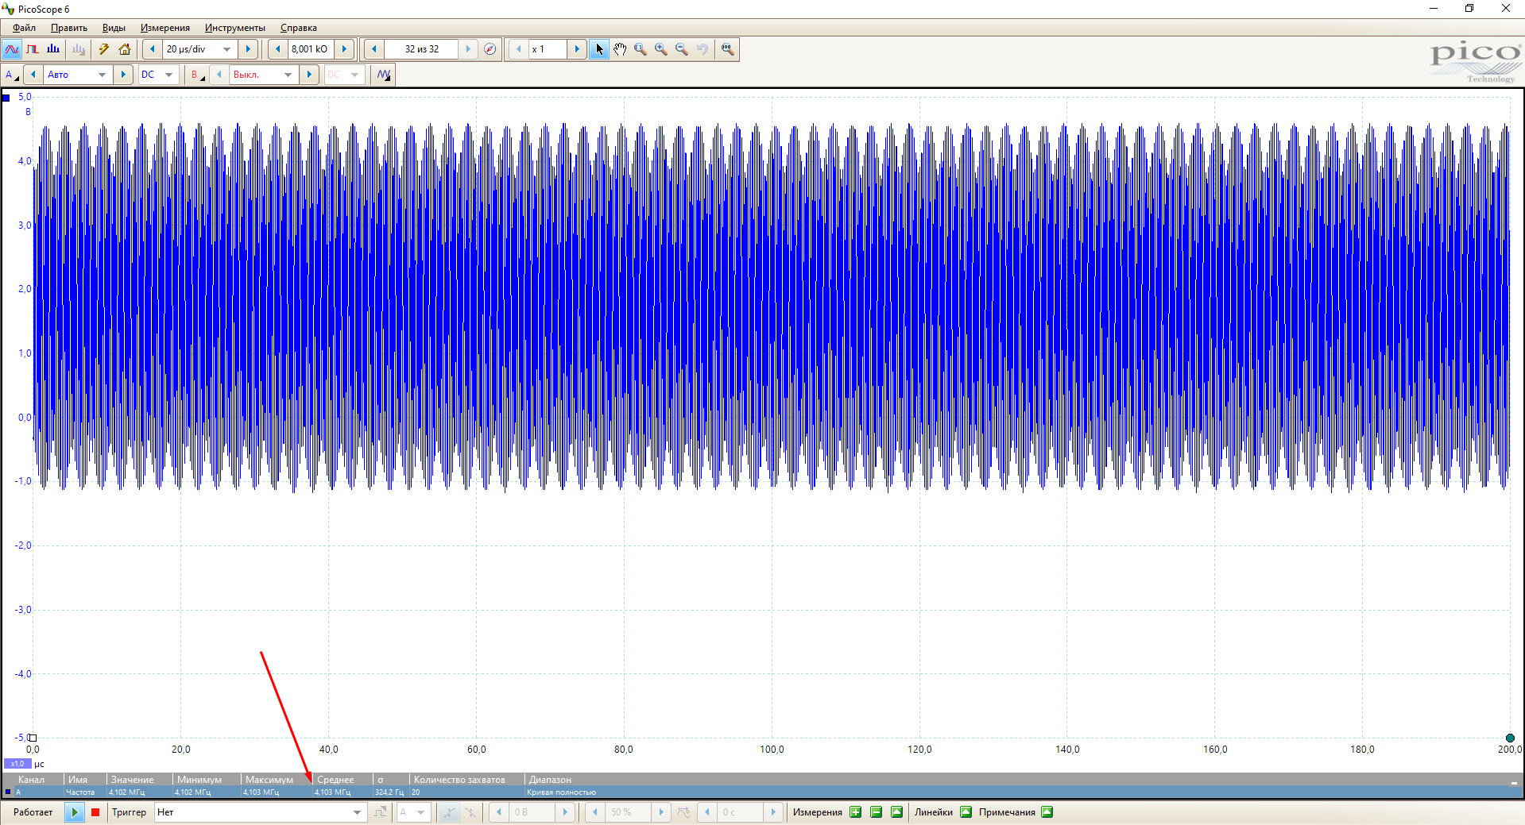
Task: Click the zoom factor x 1 field
Action: tap(548, 49)
